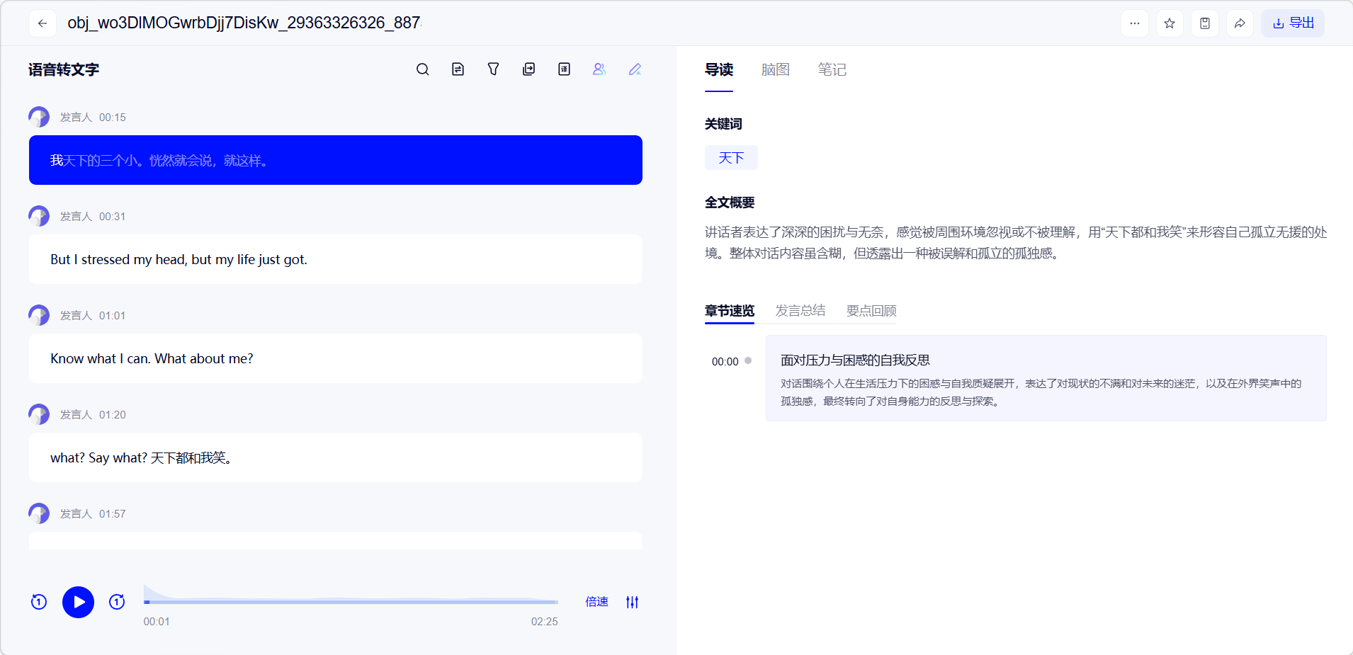Select the 面对压力与困惑的自我反思 chapter card
Viewport: 1353px width, 655px height.
click(1046, 378)
